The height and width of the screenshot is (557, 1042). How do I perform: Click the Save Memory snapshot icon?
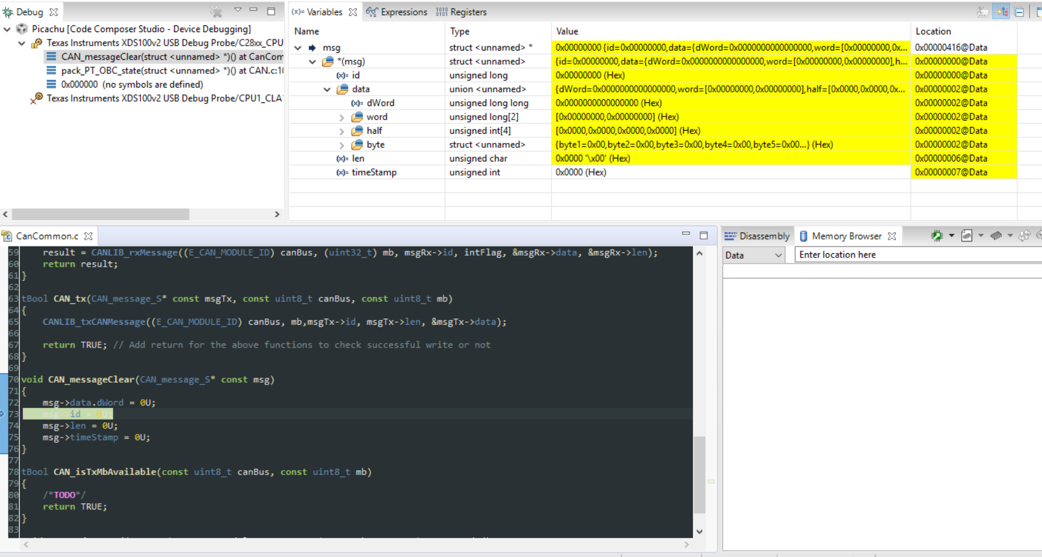coord(966,235)
